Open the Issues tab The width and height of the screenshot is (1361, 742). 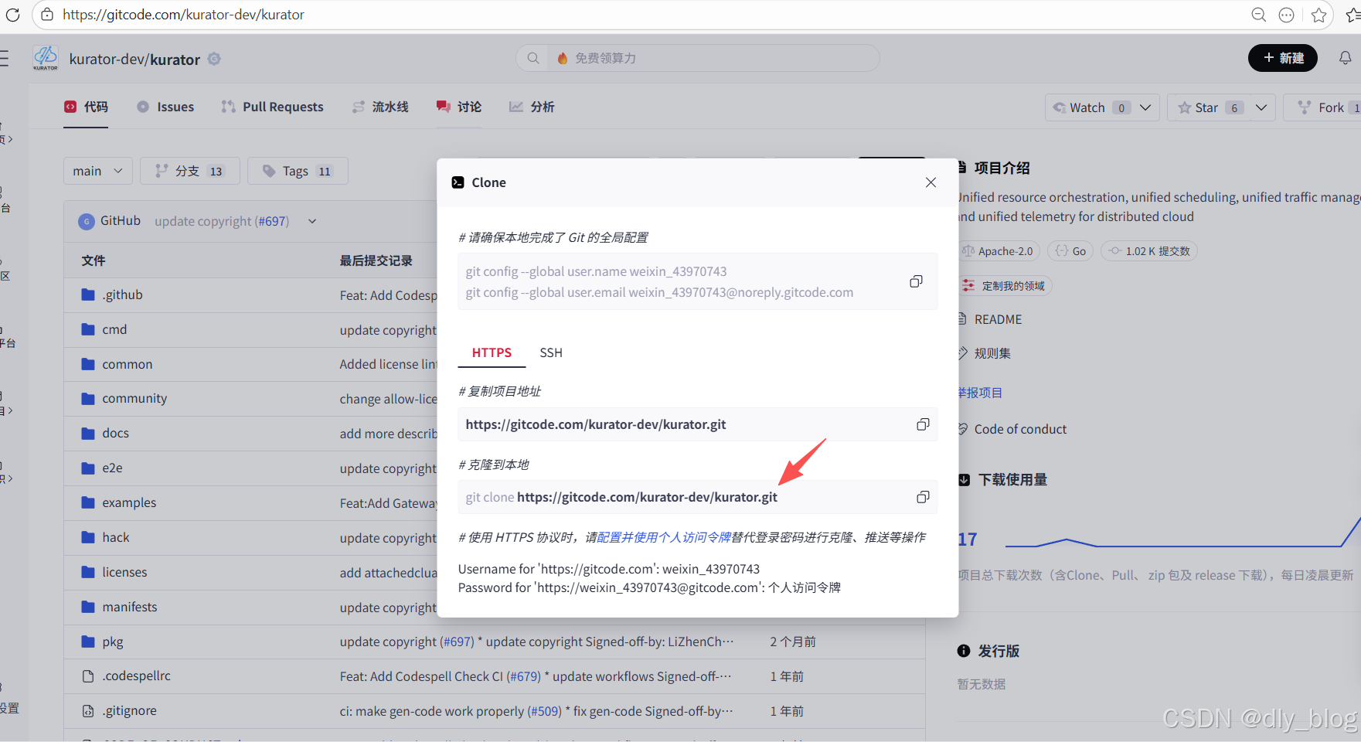tap(165, 107)
